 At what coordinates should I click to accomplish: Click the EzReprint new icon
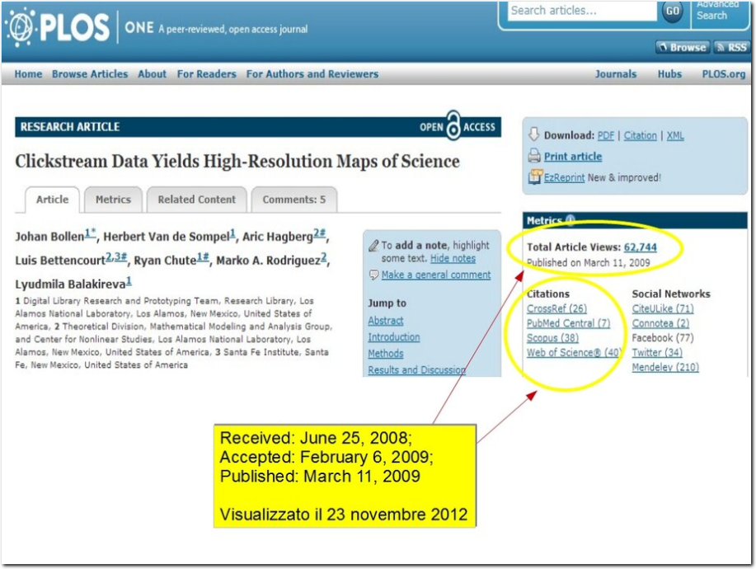click(x=535, y=177)
